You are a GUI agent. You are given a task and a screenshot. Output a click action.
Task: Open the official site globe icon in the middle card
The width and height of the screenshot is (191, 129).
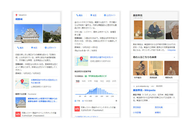[105, 15]
